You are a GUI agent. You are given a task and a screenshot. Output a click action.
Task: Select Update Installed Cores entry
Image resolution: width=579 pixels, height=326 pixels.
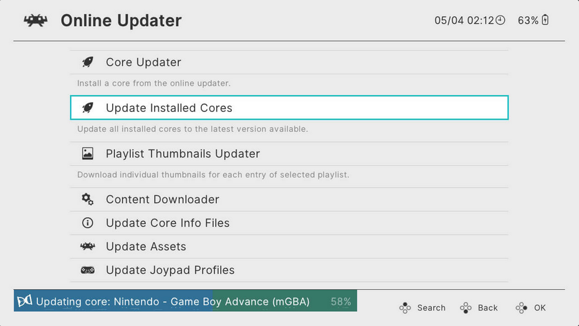pos(289,108)
